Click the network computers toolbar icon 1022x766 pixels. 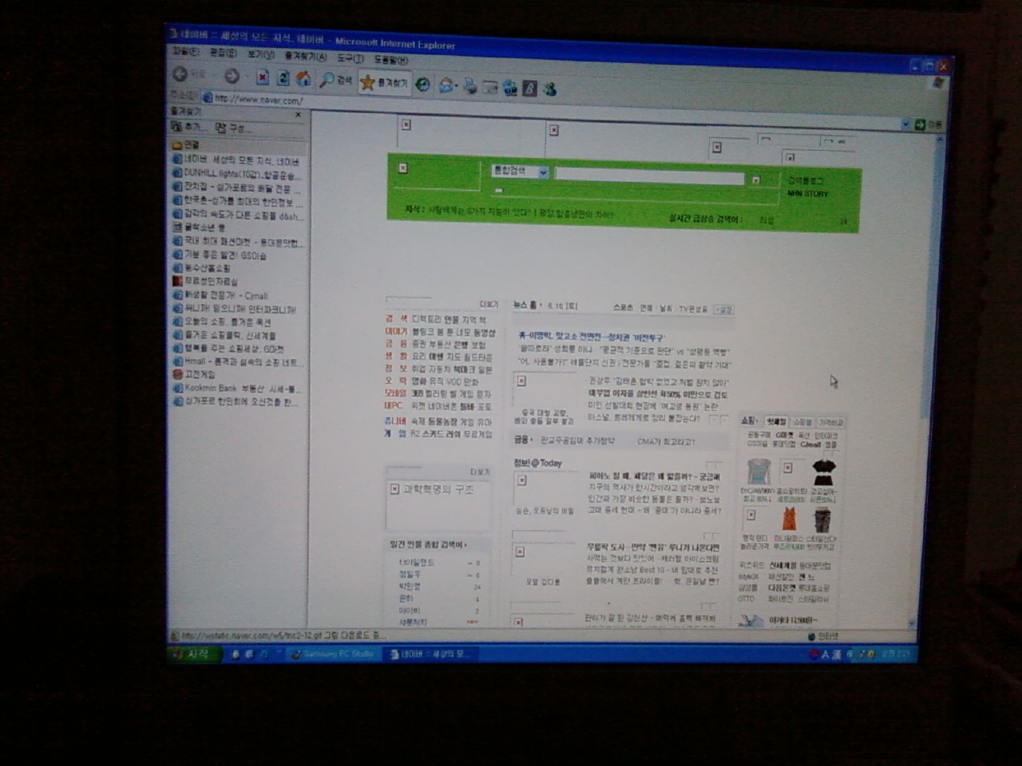(509, 88)
